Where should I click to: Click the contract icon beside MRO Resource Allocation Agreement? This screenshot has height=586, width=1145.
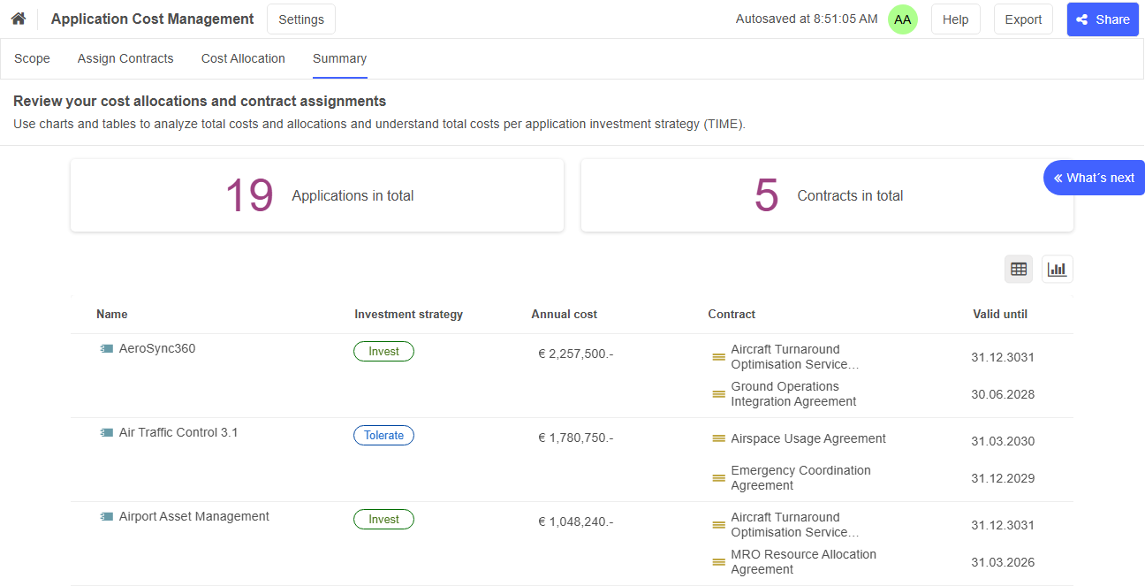click(717, 561)
